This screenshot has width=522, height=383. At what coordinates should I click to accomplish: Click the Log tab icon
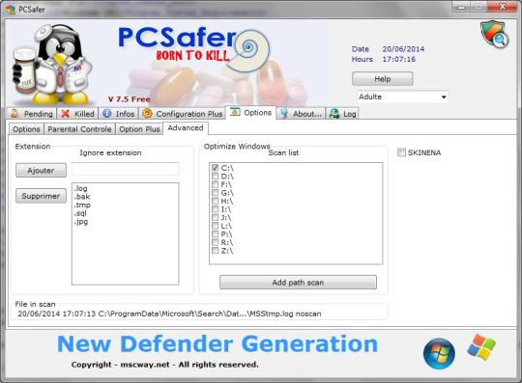click(334, 114)
